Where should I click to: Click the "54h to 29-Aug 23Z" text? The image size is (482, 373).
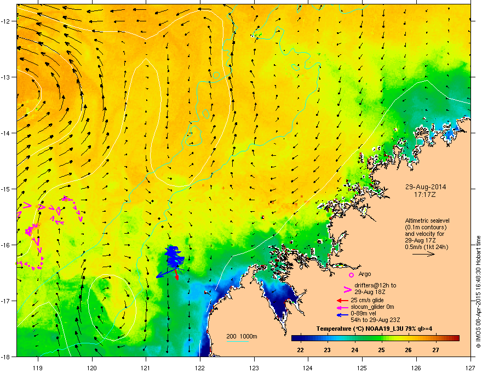[375, 320]
